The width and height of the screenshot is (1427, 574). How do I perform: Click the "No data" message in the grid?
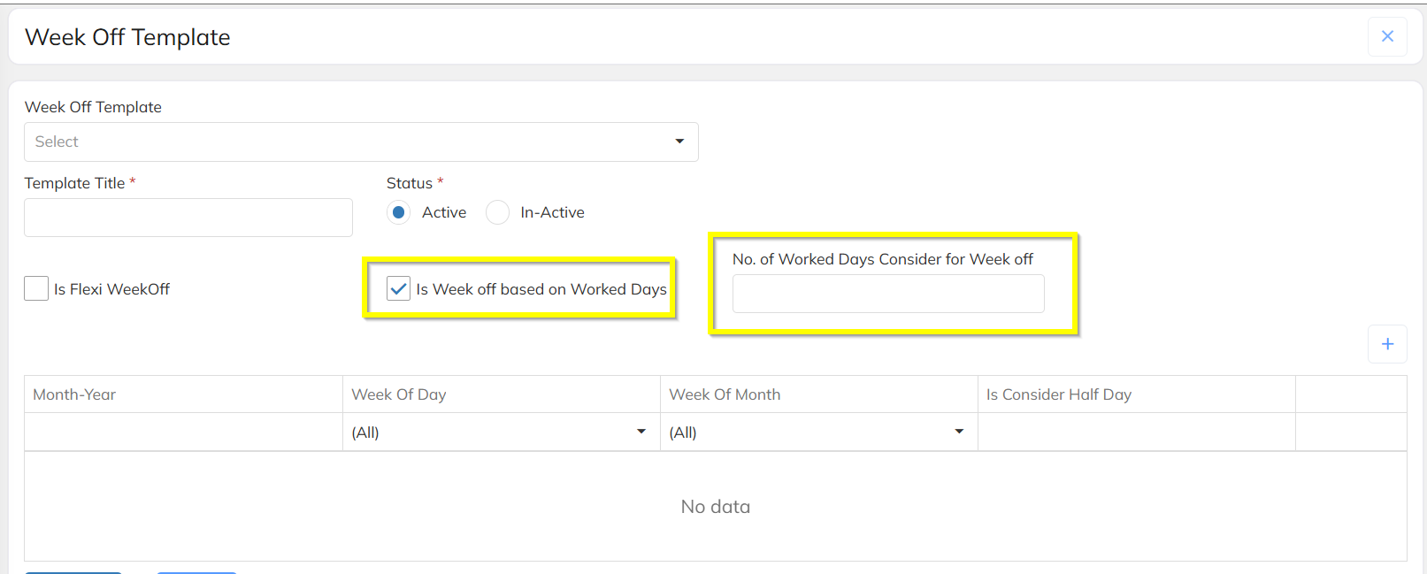[x=715, y=507]
